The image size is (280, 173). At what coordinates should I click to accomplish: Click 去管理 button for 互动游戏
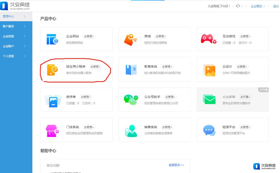click(x=245, y=36)
